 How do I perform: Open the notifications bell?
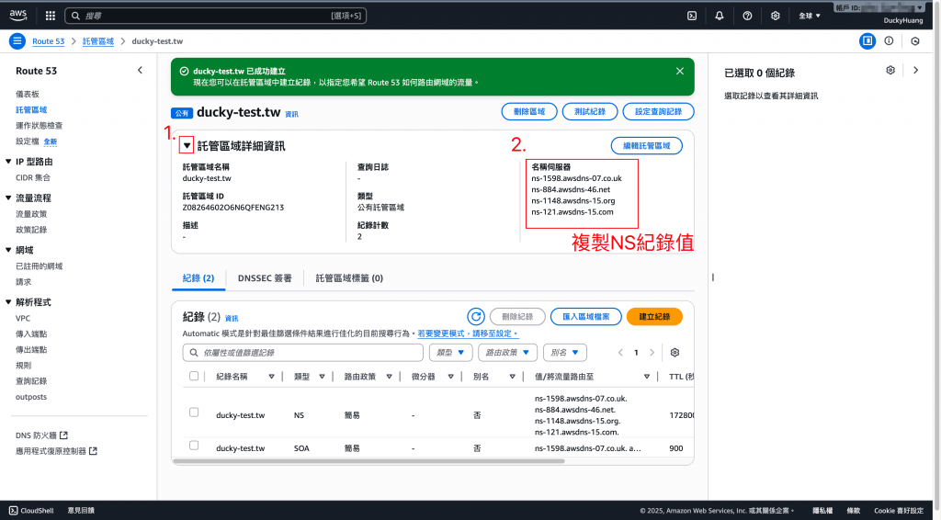point(719,16)
